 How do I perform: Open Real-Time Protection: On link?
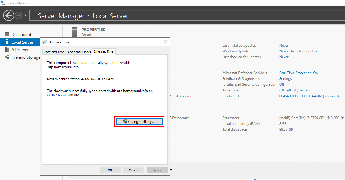pos(298,73)
